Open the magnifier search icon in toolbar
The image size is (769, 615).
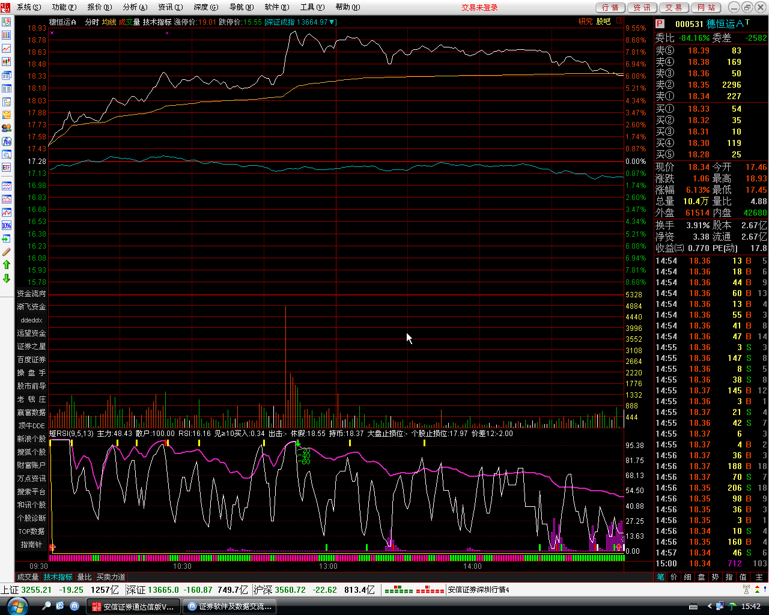click(7, 154)
